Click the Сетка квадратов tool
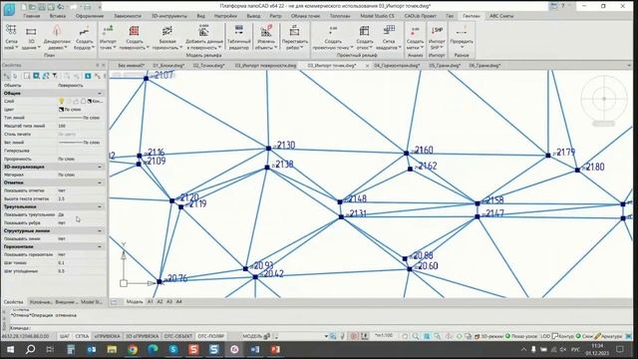The height and width of the screenshot is (359, 638). (x=389, y=37)
